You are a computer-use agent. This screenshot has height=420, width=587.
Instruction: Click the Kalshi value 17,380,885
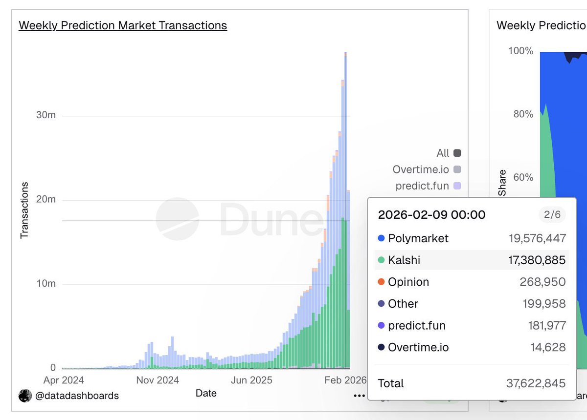coord(537,260)
